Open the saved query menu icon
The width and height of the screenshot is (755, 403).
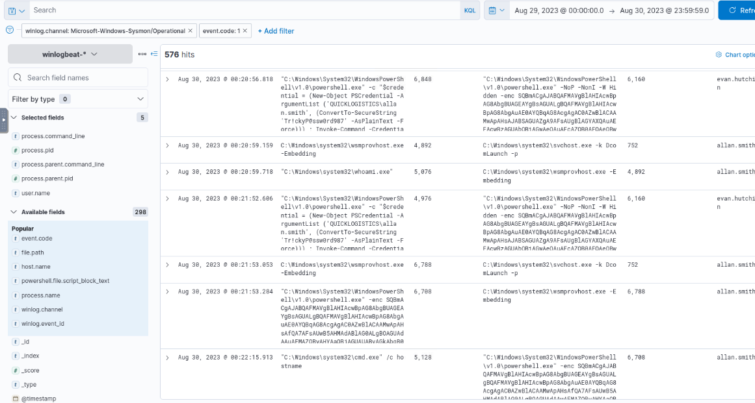16,10
